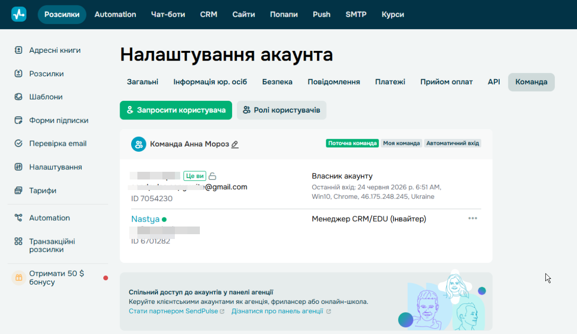The width and height of the screenshot is (577, 334).
Task: Click the Автоматичний вхід badge
Action: pos(453,143)
